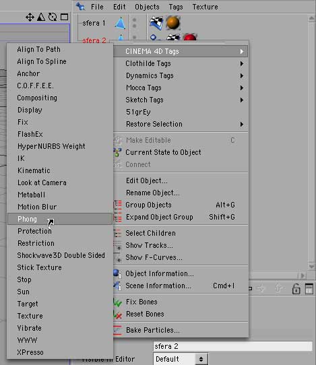Select the red material tag of sfera 2
Viewport: 316px width, 365px height.
190,37
